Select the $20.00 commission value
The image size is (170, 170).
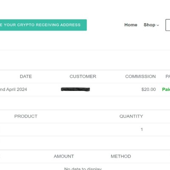[x=148, y=89]
